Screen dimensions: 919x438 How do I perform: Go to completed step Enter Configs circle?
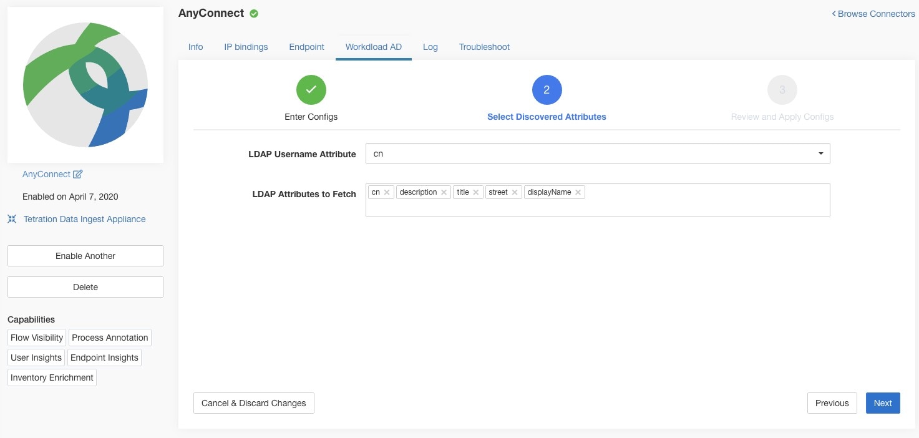311,90
